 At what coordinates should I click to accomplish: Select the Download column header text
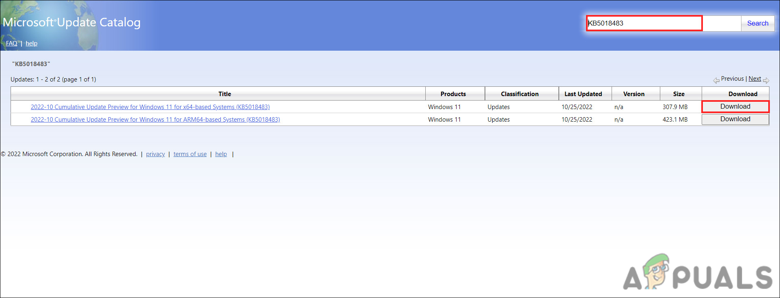click(x=743, y=94)
